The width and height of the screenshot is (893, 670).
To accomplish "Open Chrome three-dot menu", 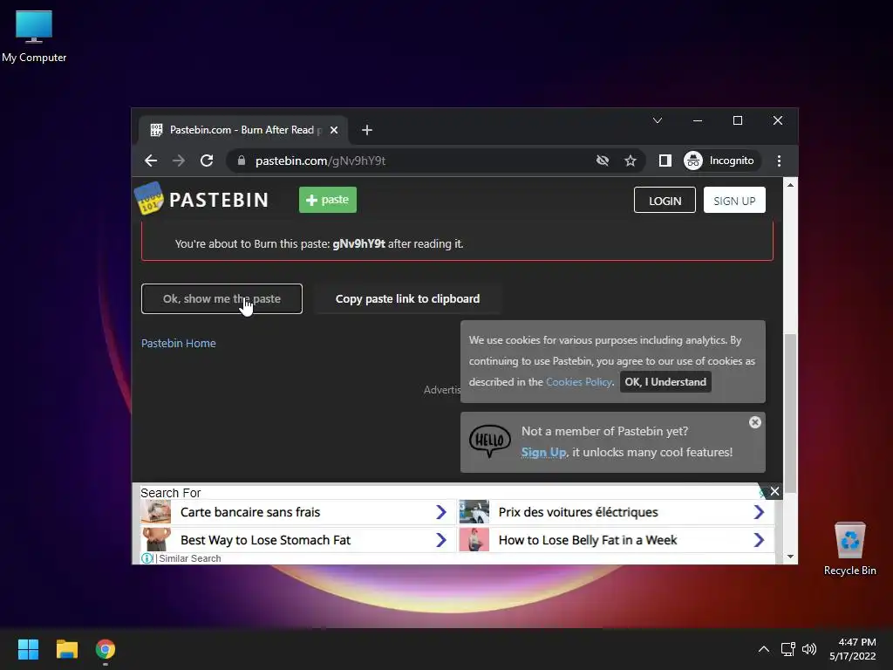I will [779, 161].
